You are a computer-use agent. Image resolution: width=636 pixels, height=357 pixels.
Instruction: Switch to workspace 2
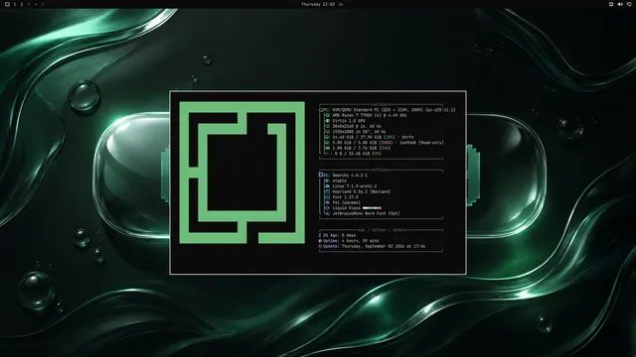pos(22,4)
